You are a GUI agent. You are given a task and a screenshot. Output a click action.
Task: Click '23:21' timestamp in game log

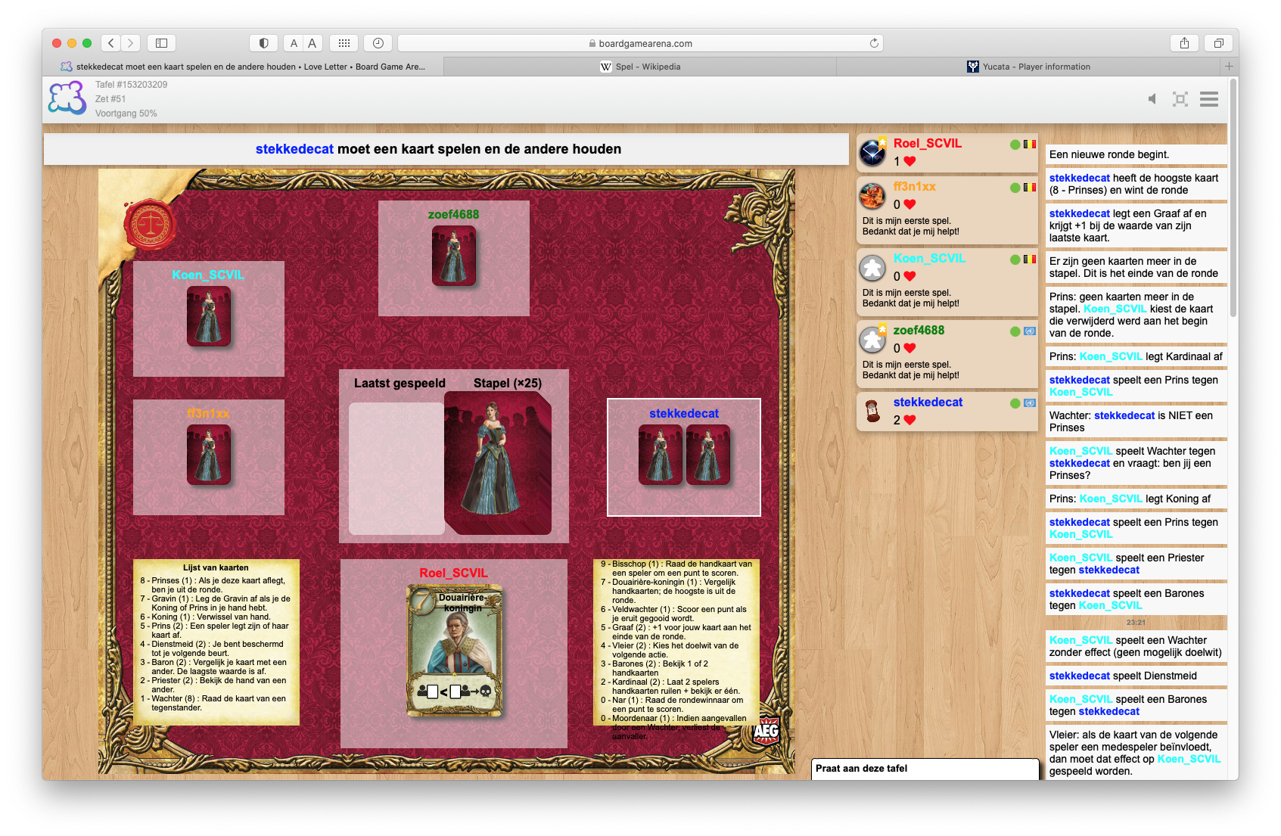[1136, 623]
